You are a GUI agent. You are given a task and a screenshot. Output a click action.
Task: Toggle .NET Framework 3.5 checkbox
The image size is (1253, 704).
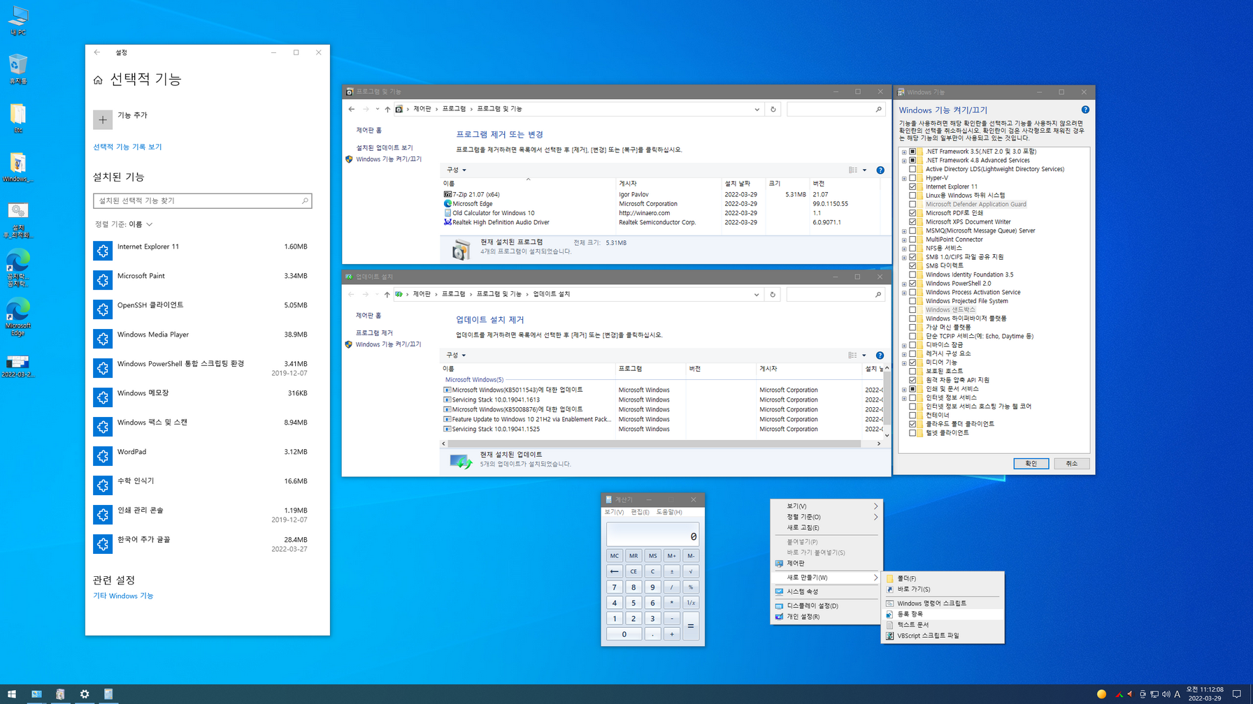tap(912, 152)
